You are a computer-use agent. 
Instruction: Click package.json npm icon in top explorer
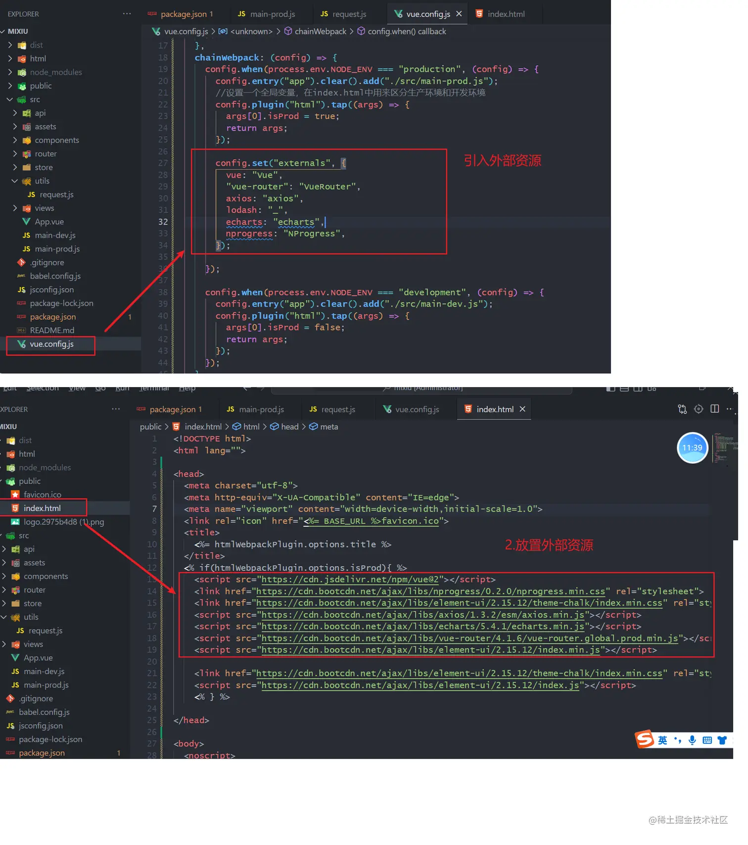click(x=21, y=317)
